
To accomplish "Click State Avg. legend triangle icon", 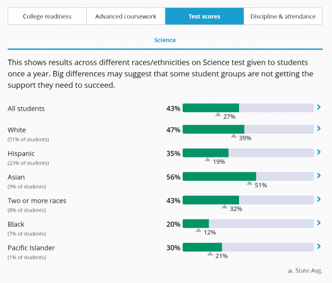I will [290, 271].
